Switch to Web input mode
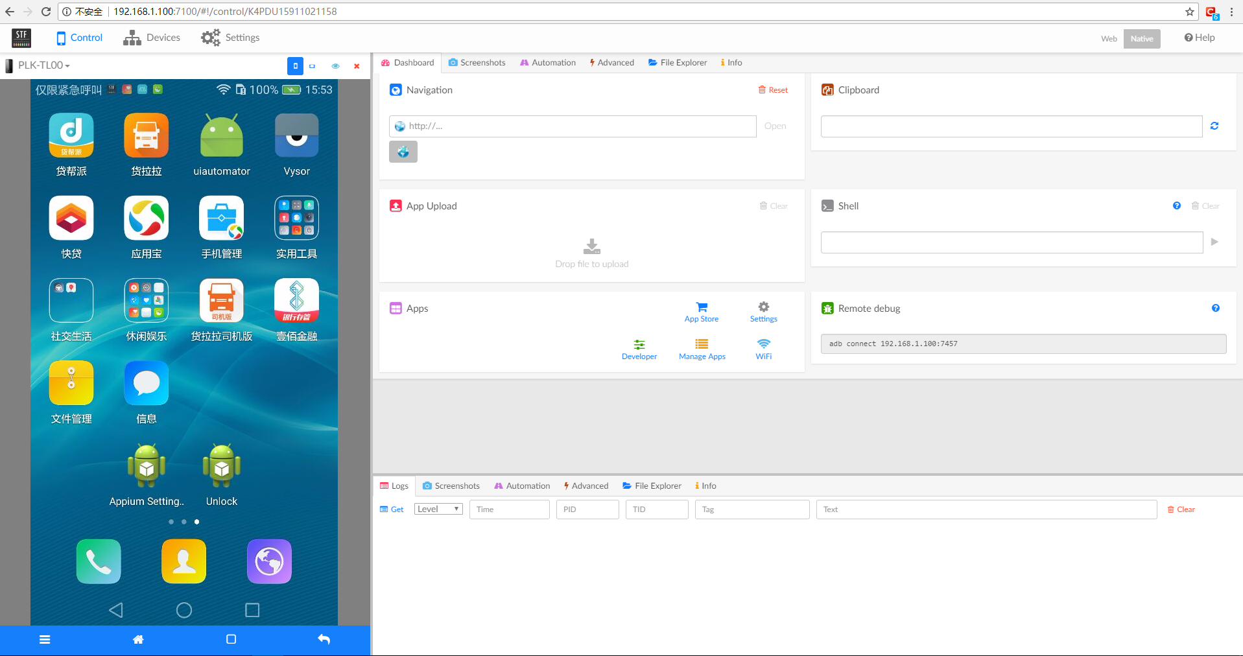This screenshot has width=1243, height=656. tap(1109, 38)
